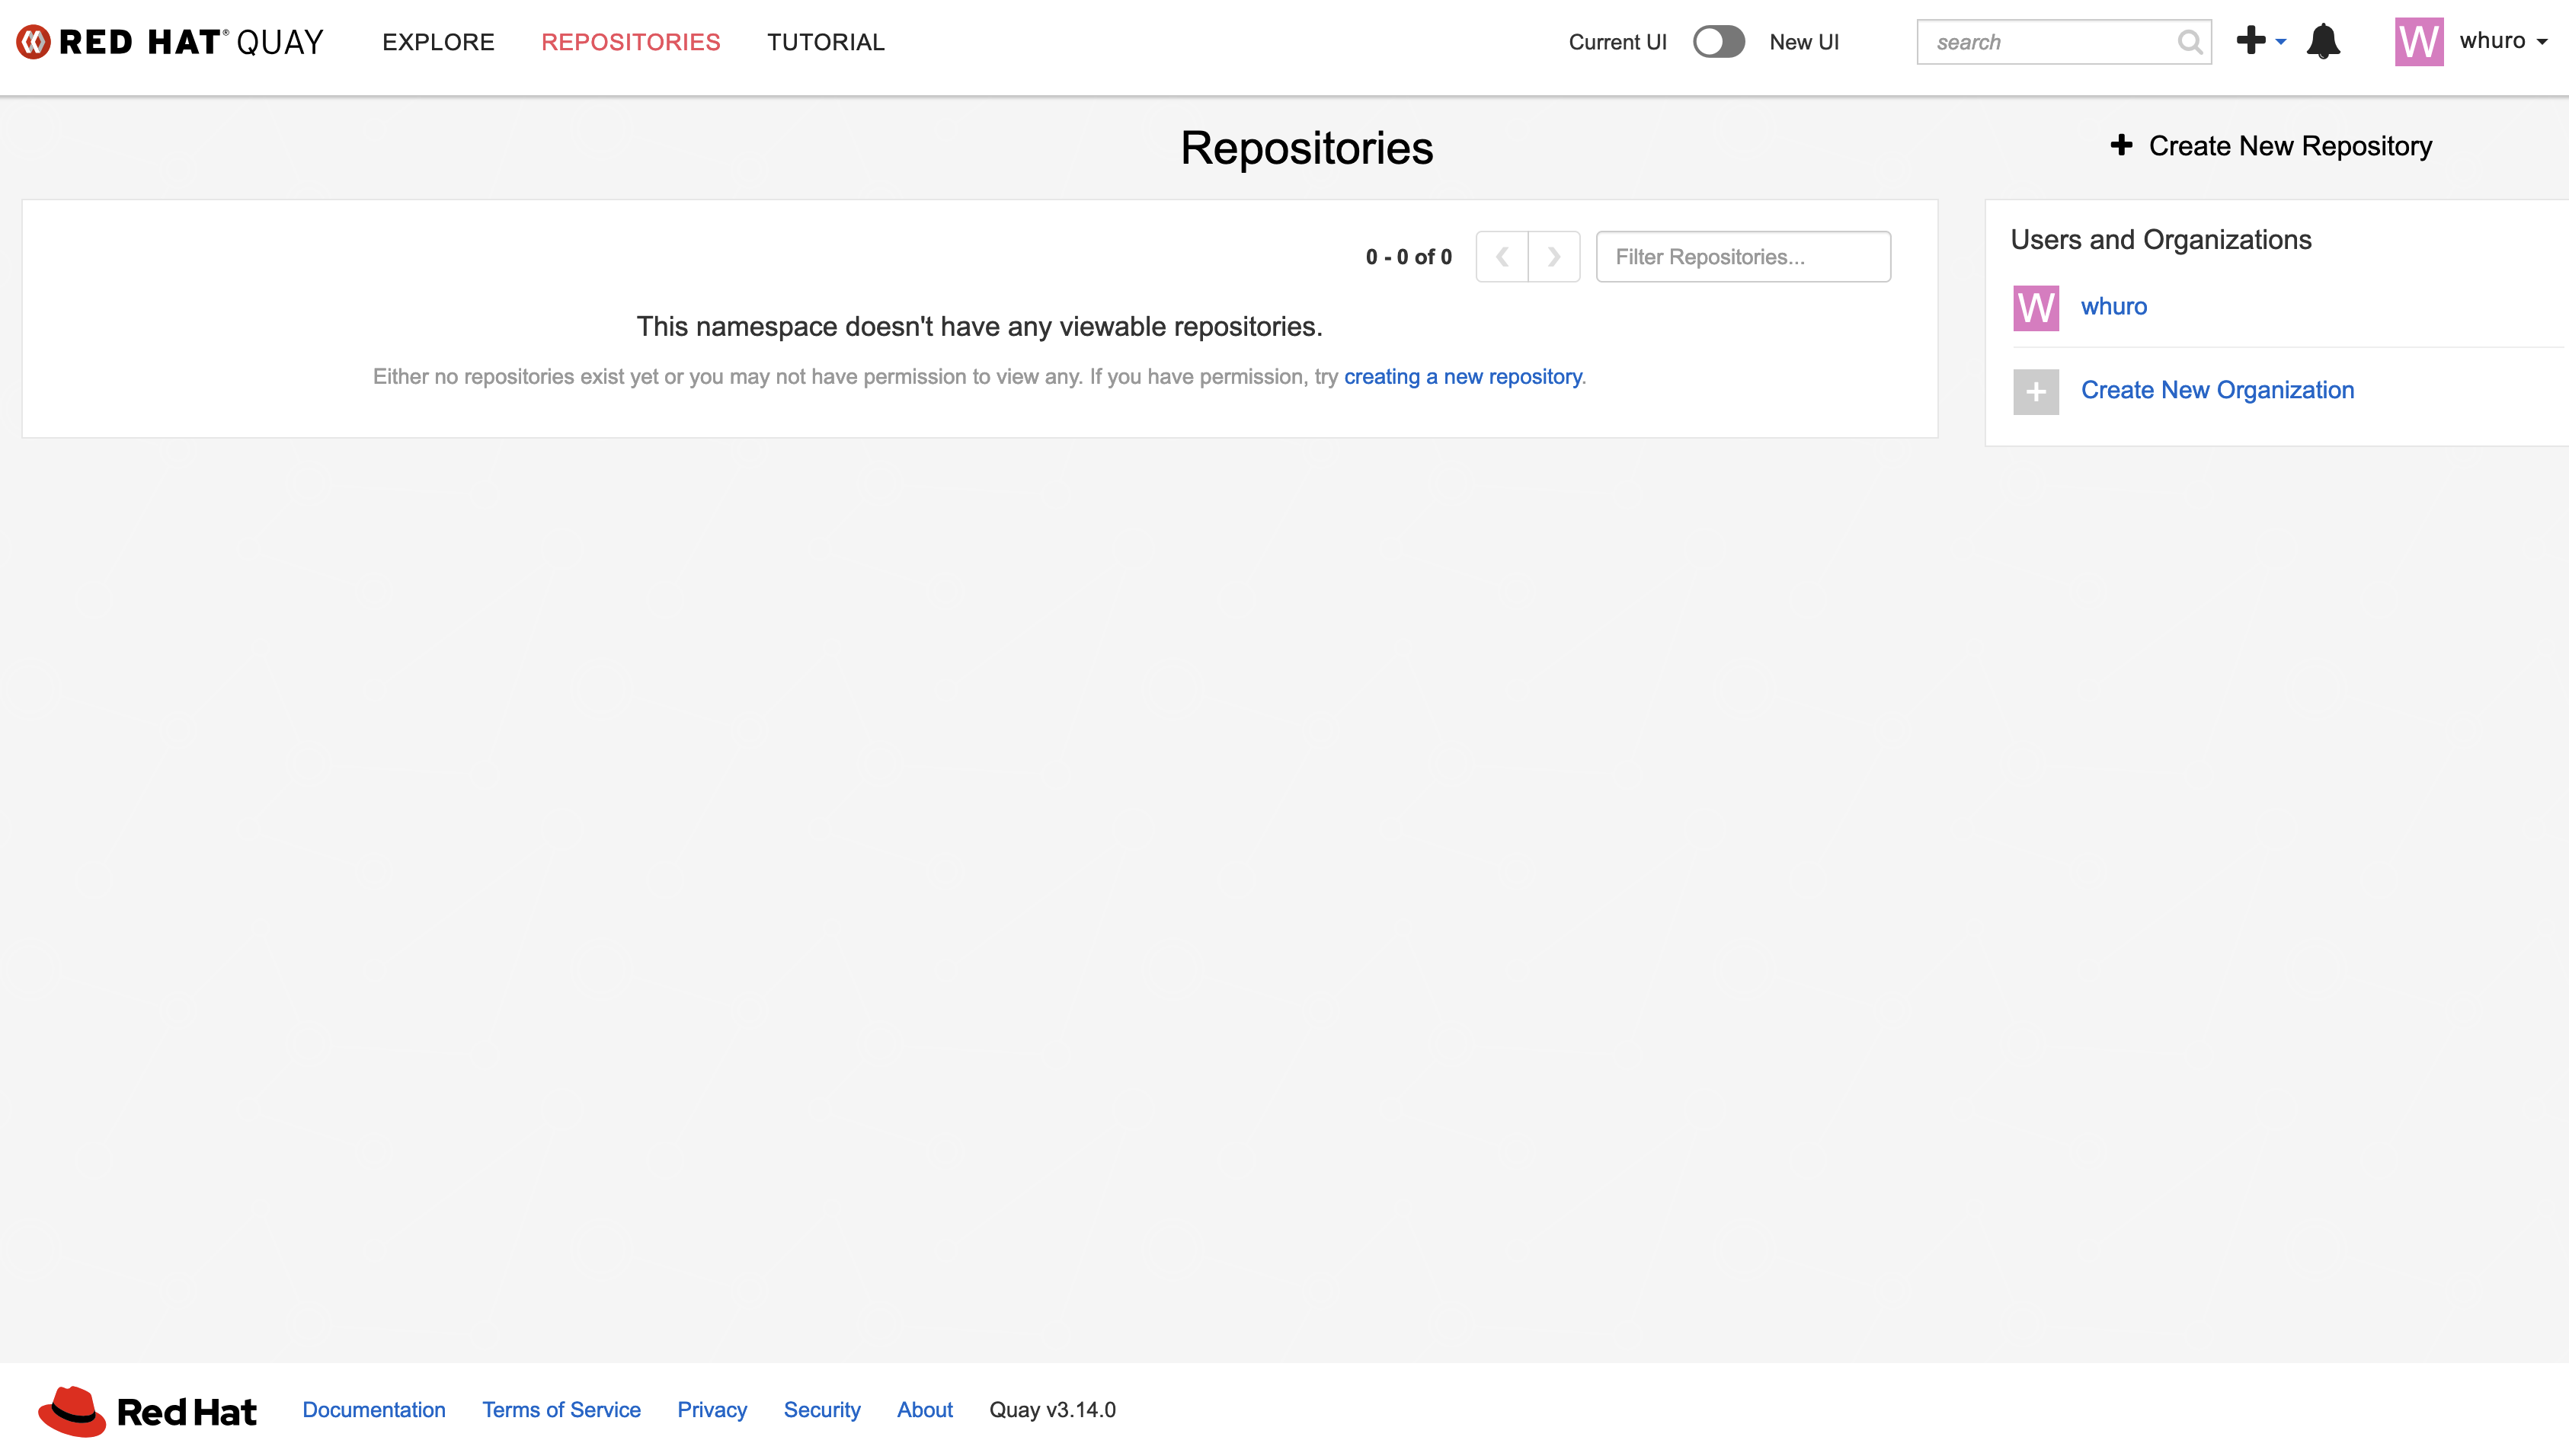Go to previous page of repositories
The width and height of the screenshot is (2569, 1456).
point(1502,257)
